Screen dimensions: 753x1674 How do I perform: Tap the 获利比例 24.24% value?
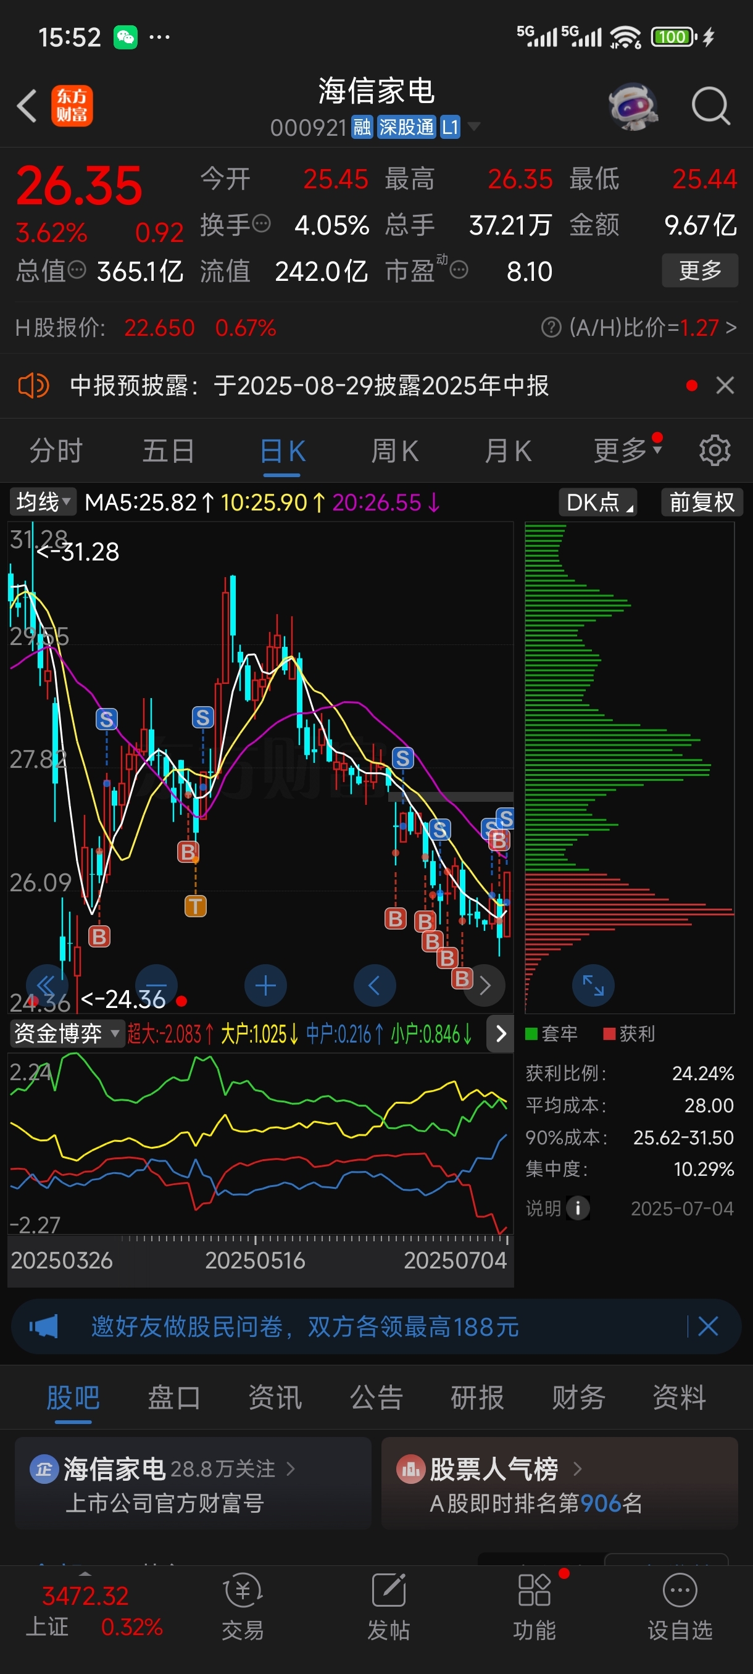702,1073
